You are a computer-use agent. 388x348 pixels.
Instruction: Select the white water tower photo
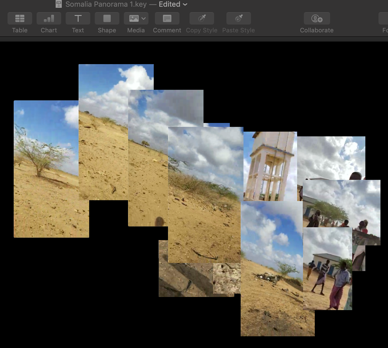[x=270, y=166]
